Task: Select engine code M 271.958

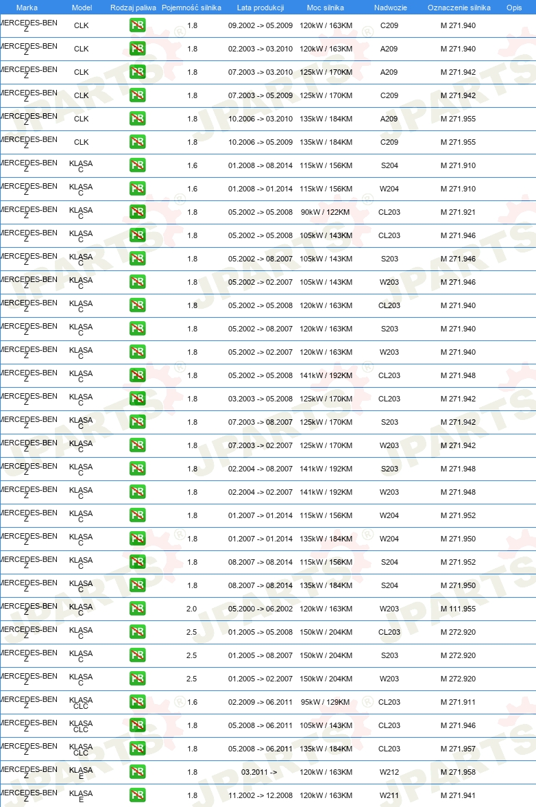Action: 458,771
